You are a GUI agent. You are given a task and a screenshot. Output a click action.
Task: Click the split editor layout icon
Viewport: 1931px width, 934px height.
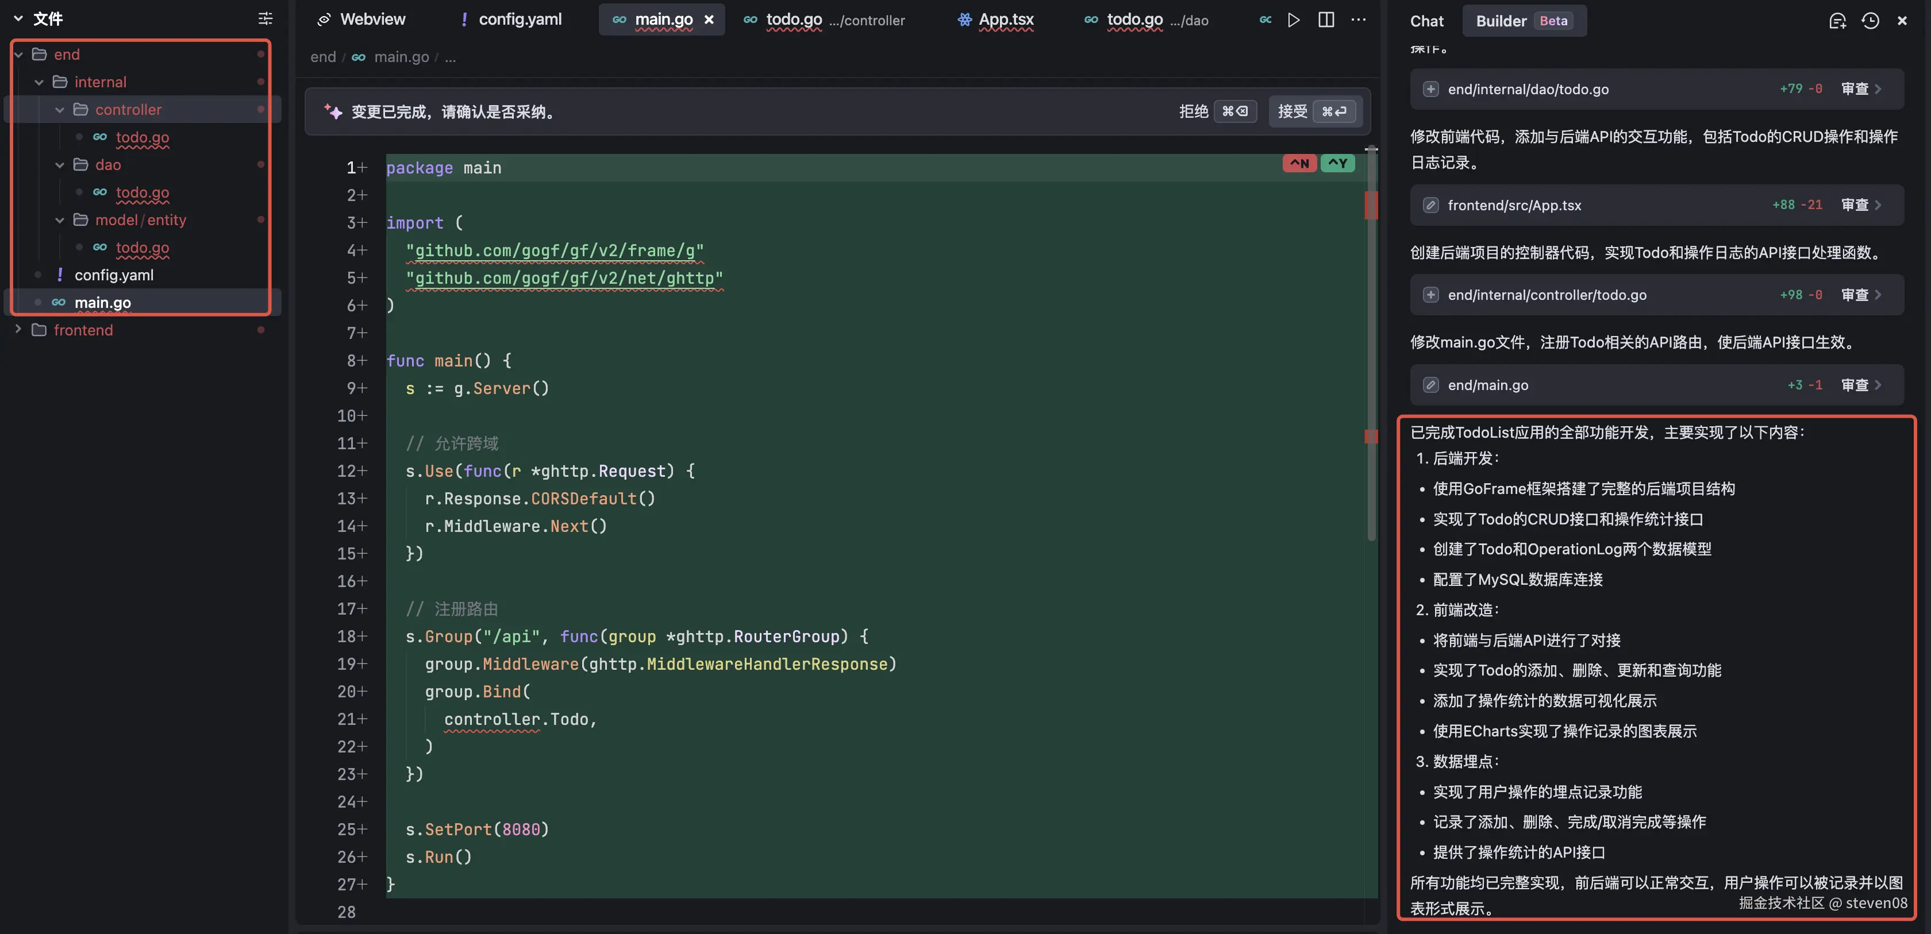pyautogui.click(x=1326, y=20)
